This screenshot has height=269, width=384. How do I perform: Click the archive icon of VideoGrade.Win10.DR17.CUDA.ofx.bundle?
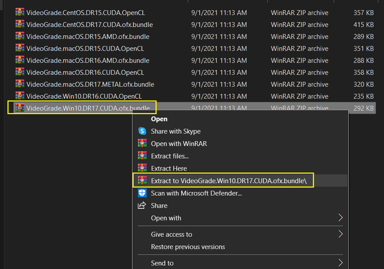(x=19, y=108)
